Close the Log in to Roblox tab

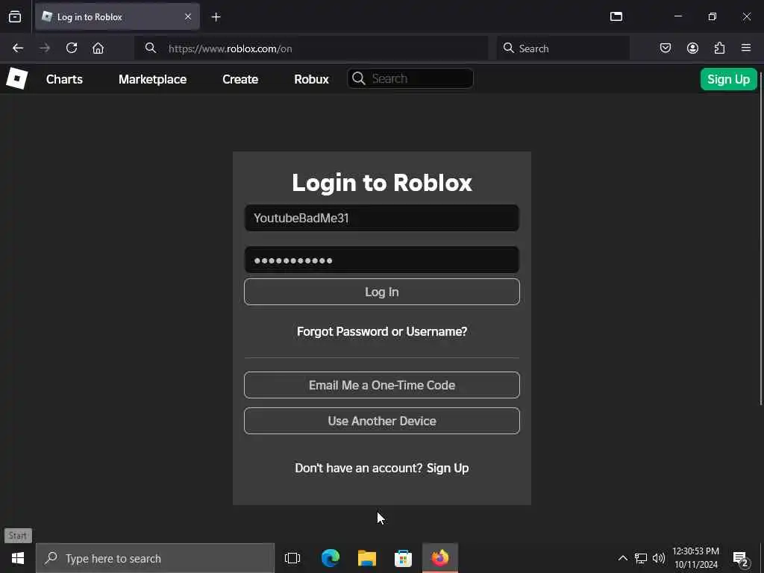point(188,17)
